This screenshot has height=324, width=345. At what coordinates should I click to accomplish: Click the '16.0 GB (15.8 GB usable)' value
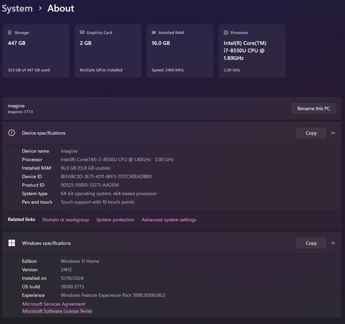coord(85,168)
